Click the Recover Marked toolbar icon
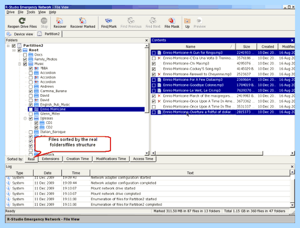This screenshot has height=228, width=300. pos(82,21)
